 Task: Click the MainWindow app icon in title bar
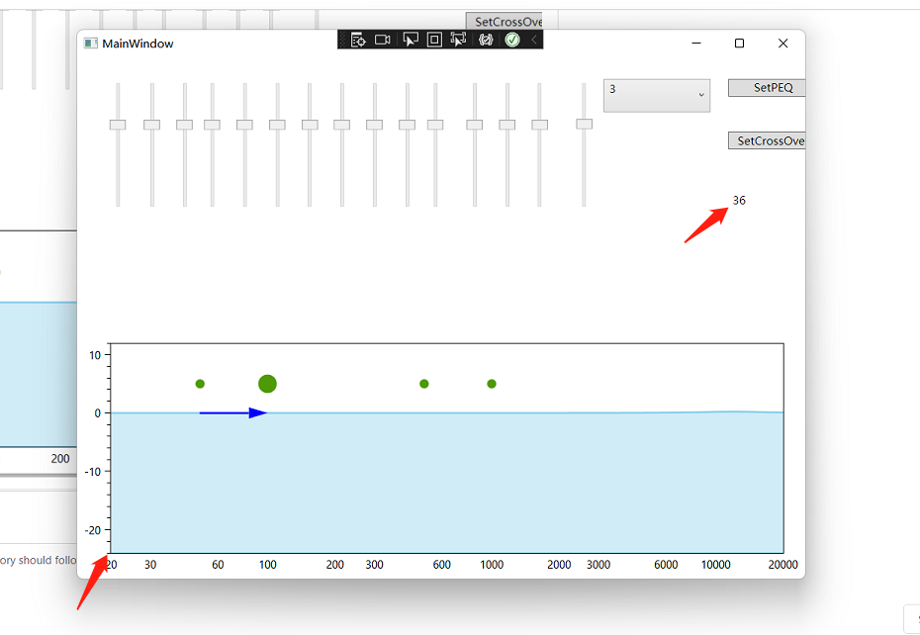click(x=90, y=44)
